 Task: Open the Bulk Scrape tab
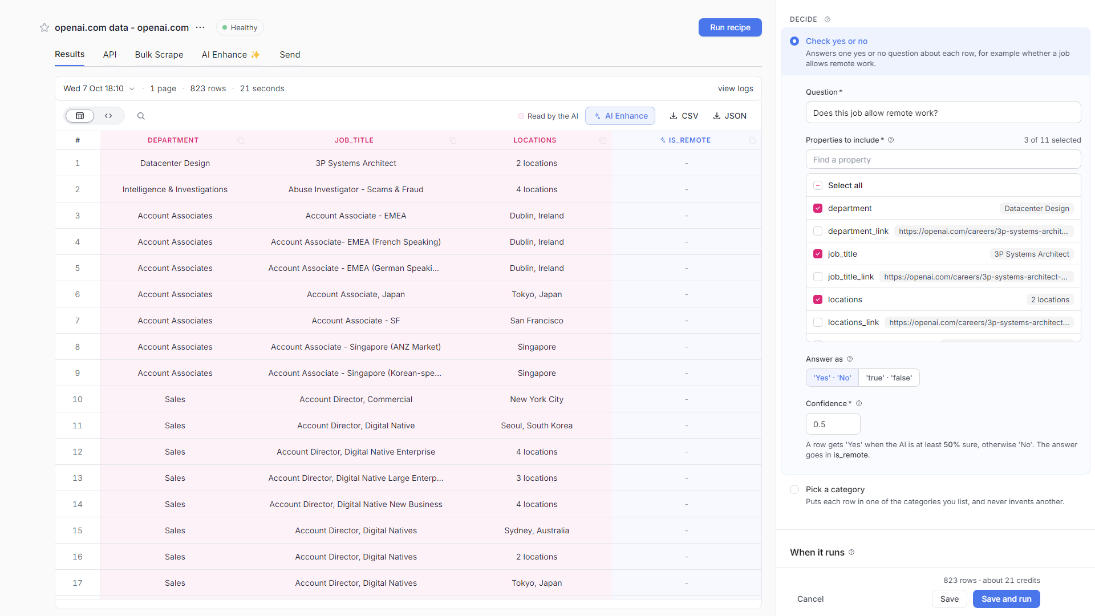(159, 55)
